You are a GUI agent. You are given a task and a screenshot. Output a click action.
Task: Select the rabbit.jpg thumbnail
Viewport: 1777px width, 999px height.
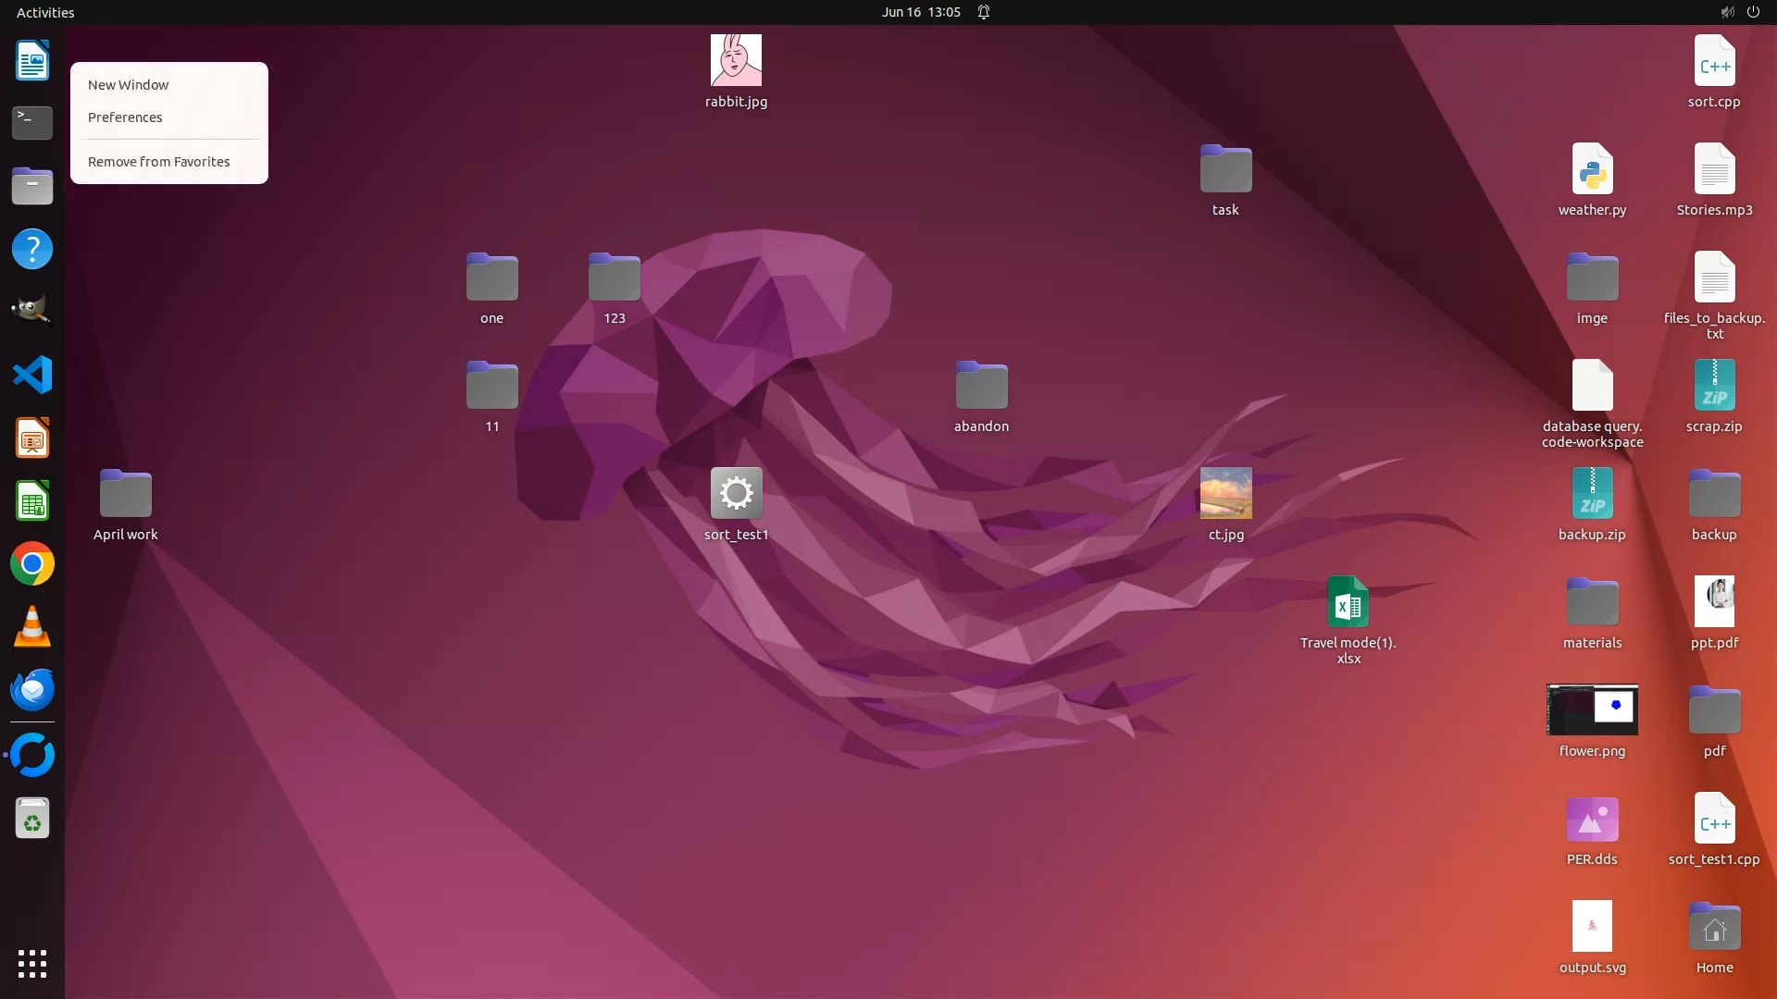coord(736,61)
